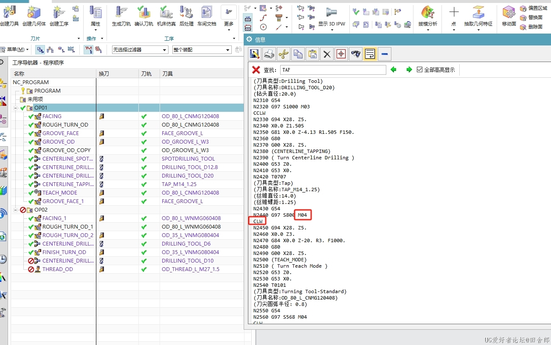Toggle word wrap in information window
Screen dimensions: 551x345
[x=370, y=54]
